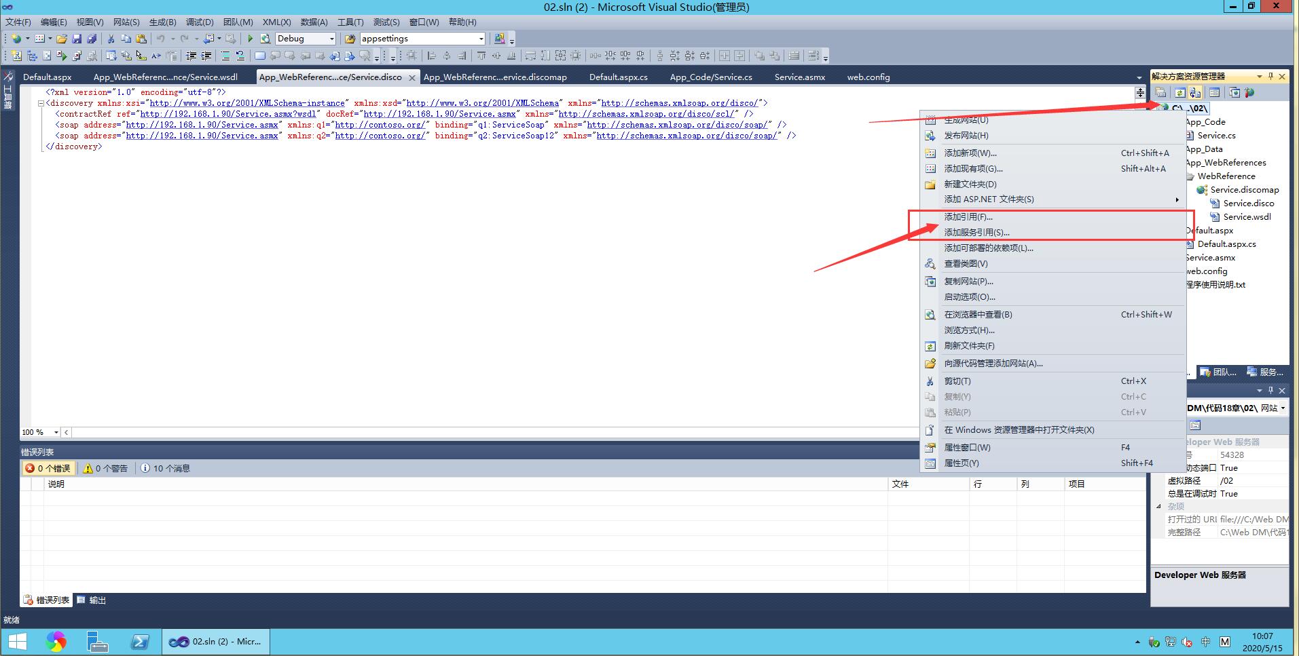Switch to the Default.aspx tab

[48, 77]
